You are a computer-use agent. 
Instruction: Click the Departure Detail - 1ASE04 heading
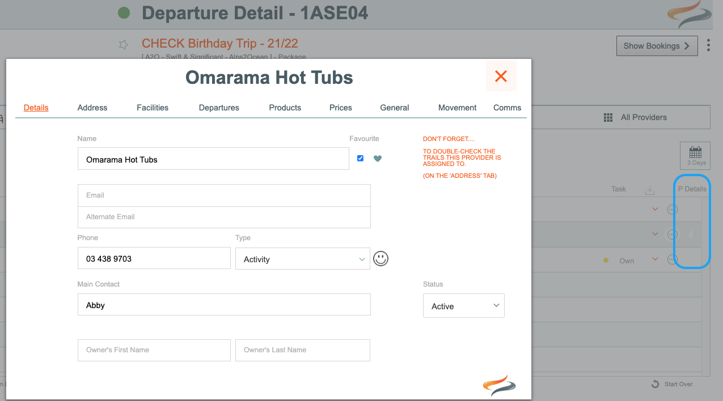[x=255, y=13]
